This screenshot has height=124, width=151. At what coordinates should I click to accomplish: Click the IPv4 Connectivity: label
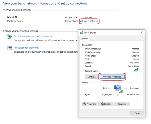point(93,49)
